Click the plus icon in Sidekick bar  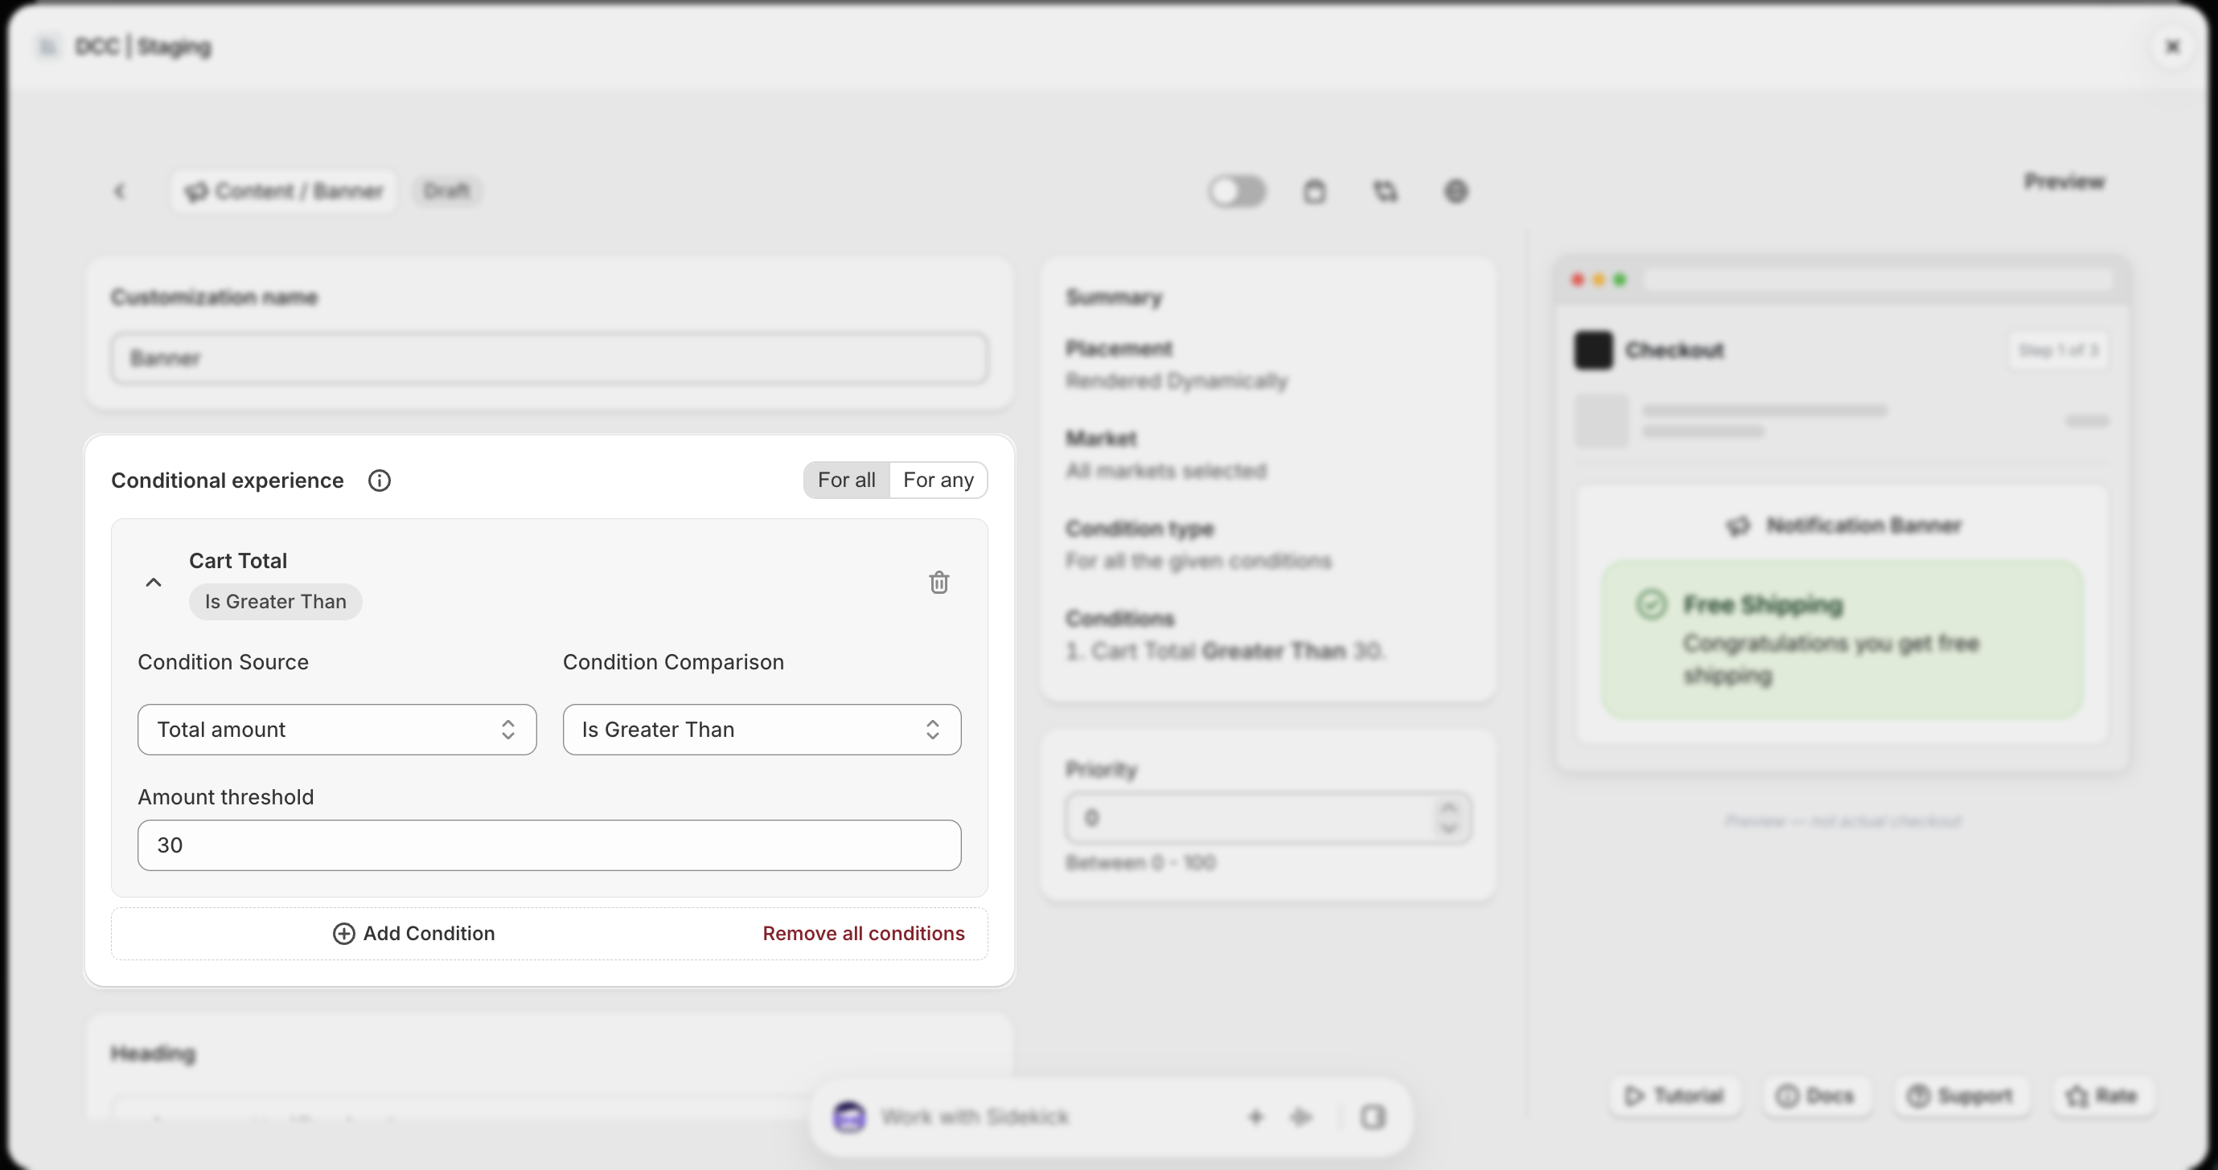pos(1255,1117)
